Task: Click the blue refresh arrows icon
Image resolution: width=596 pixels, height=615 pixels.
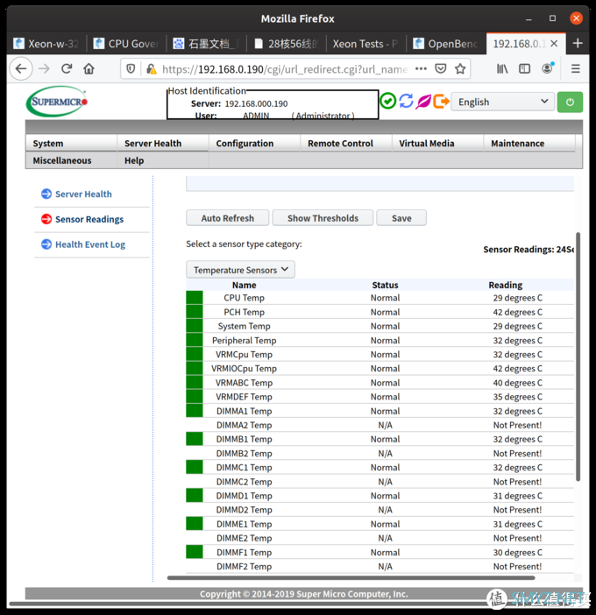Action: point(406,101)
